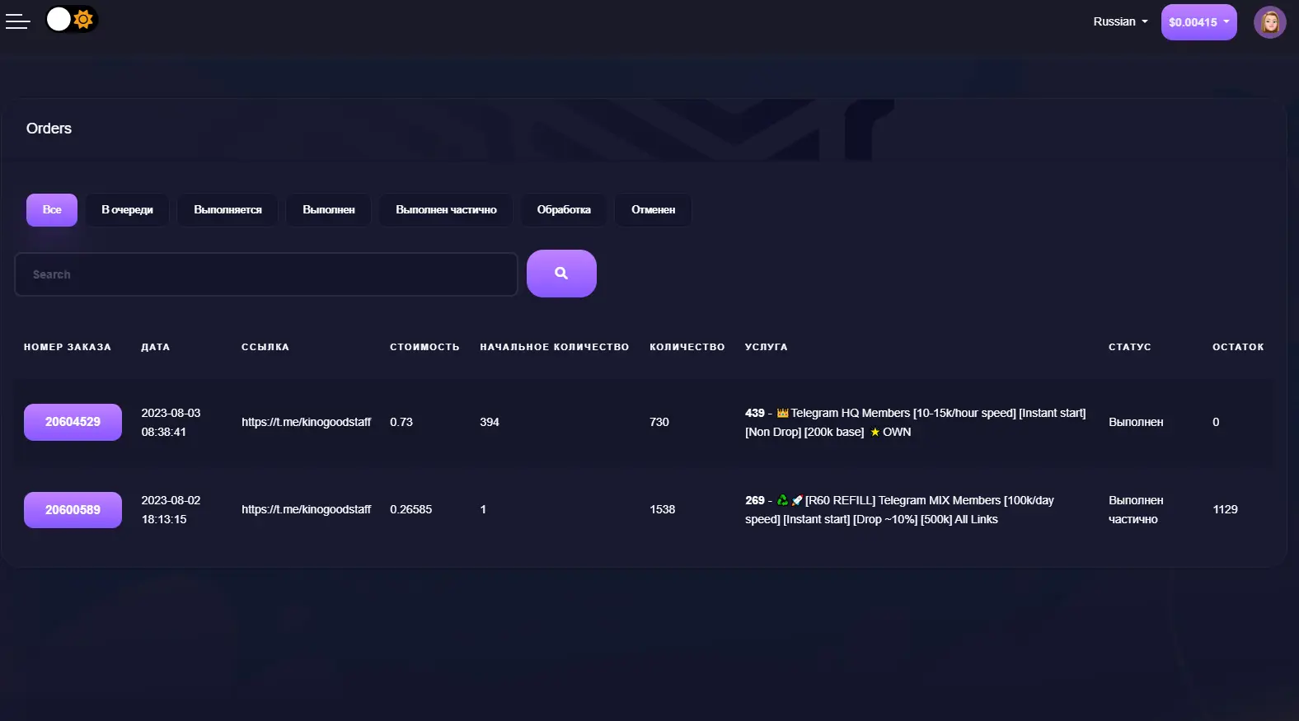1299x721 pixels.
Task: Click the Orders page heading
Action: click(49, 129)
